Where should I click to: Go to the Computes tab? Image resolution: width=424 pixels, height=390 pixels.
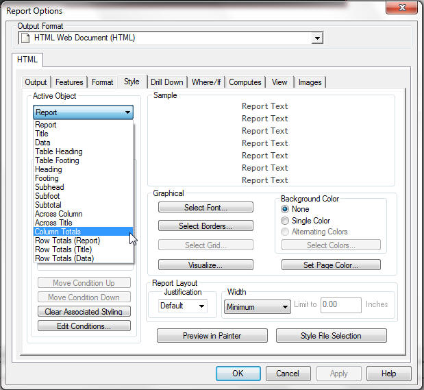point(245,82)
